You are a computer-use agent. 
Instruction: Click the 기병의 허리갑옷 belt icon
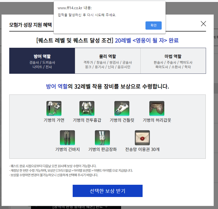157,108
